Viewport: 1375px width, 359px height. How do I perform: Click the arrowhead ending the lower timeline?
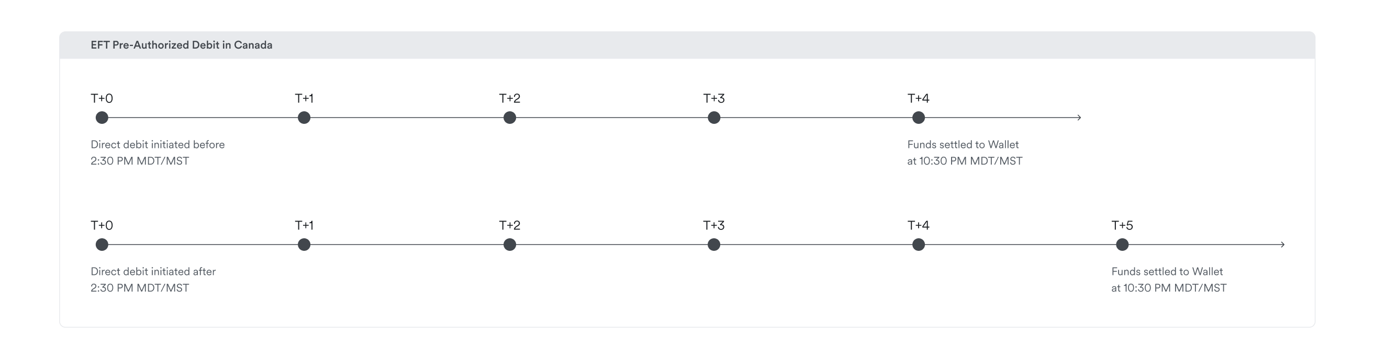click(1282, 245)
